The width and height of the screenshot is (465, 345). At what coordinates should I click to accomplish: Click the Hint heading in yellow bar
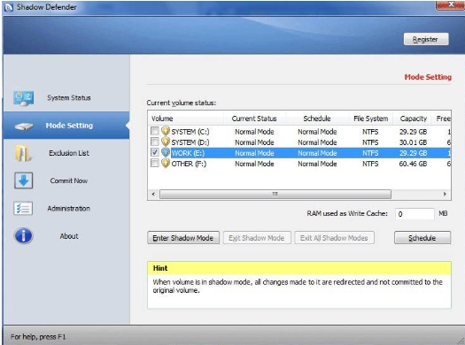(x=160, y=268)
